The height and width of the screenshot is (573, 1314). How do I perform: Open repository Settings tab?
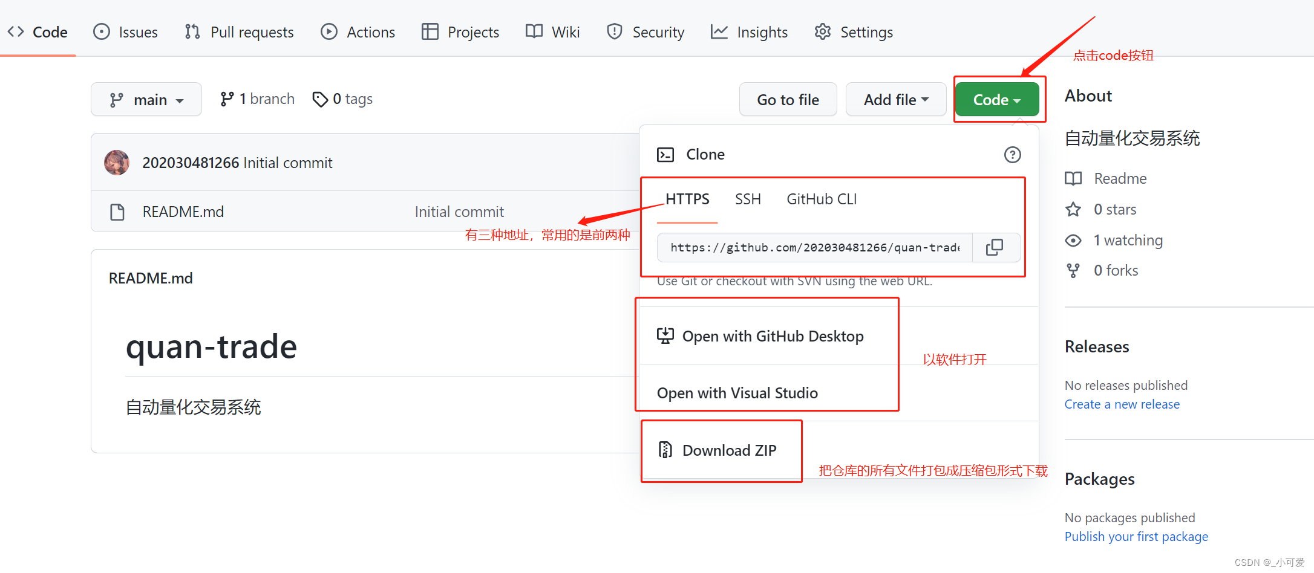[x=854, y=32]
